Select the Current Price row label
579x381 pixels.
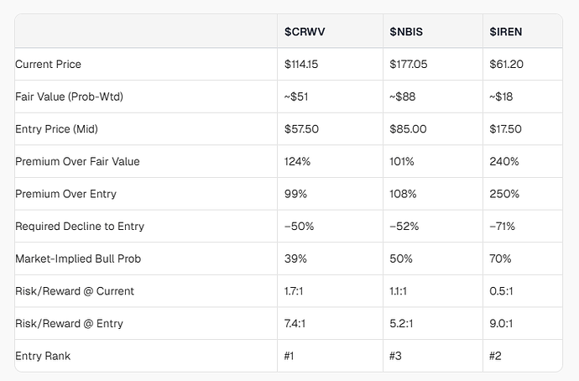[x=48, y=65]
